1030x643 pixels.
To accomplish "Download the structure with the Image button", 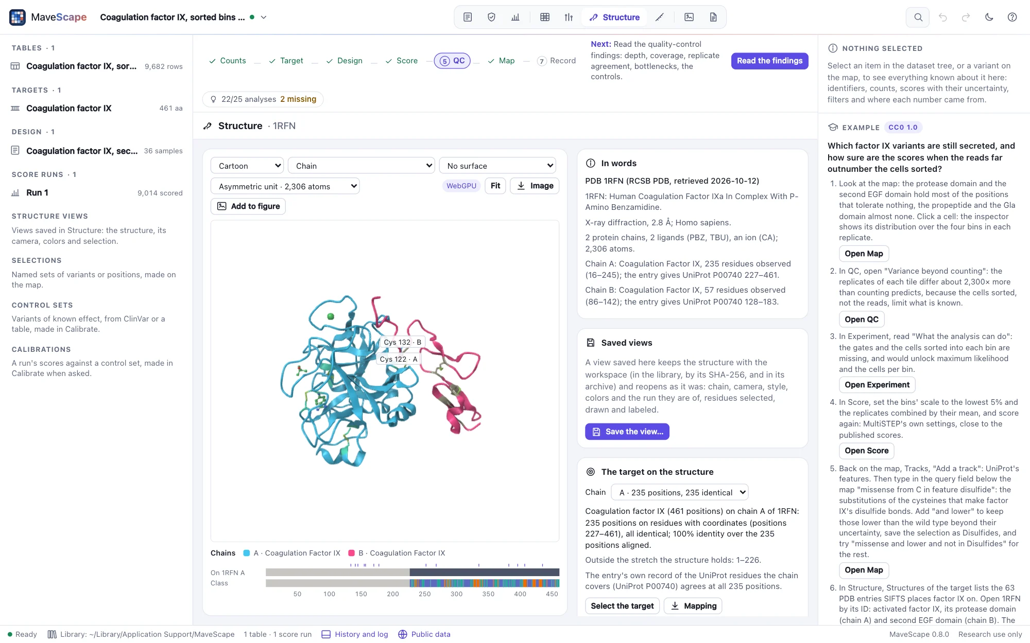I will [x=535, y=186].
